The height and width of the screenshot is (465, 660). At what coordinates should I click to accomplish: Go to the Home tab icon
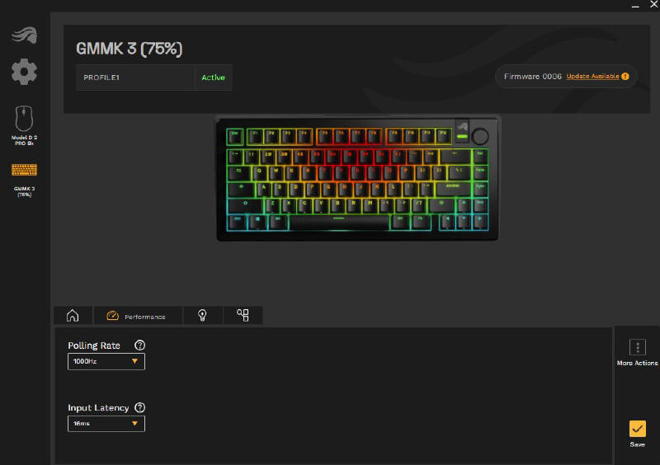point(73,315)
